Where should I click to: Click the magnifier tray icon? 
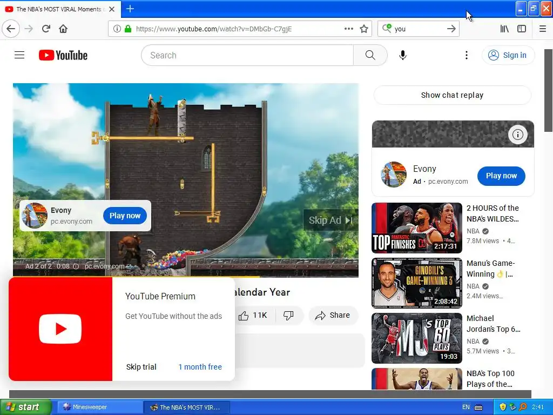[x=523, y=407]
